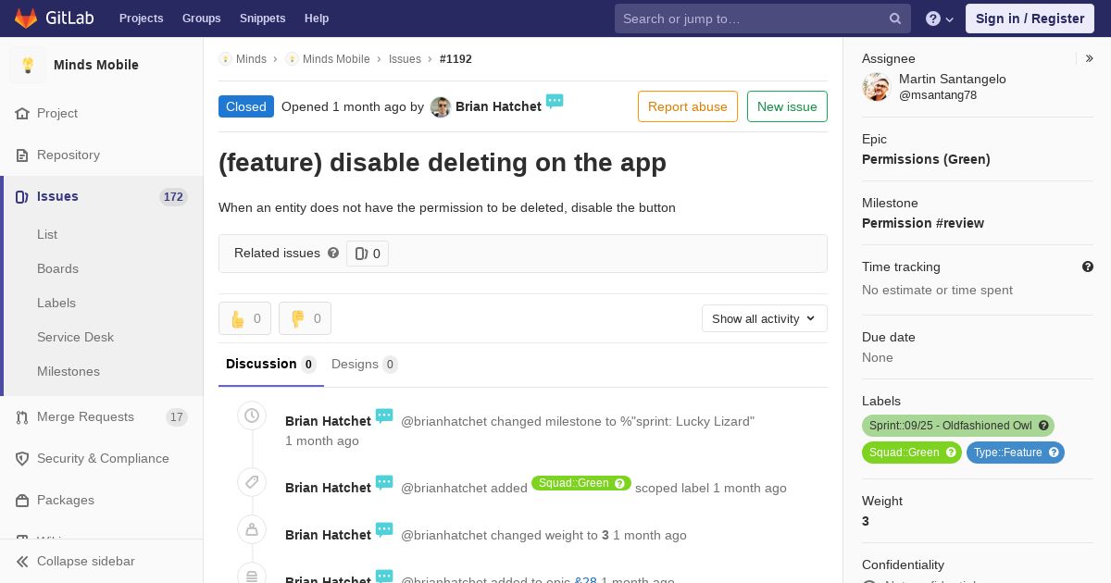Viewport: 1111px width, 583px height.
Task: Give a thumbs down reaction
Action: pyautogui.click(x=305, y=318)
